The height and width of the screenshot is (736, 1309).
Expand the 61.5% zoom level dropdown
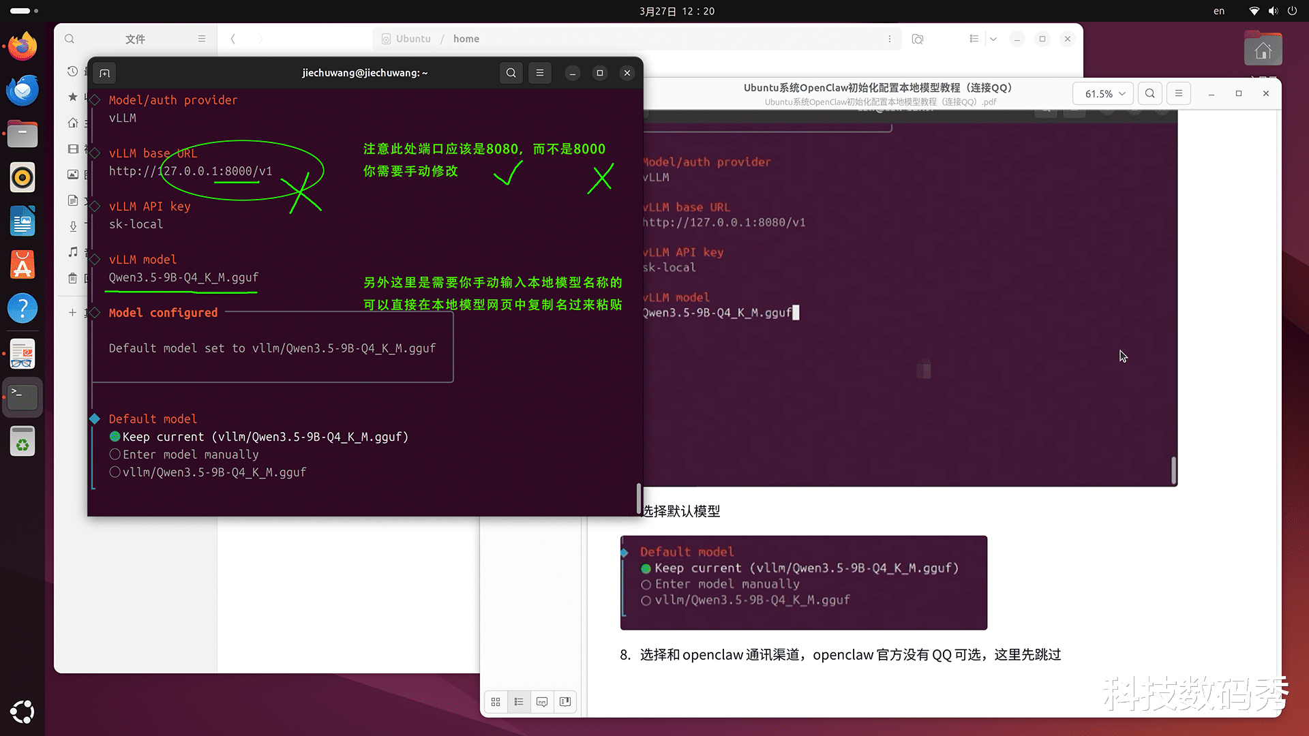pos(1104,93)
